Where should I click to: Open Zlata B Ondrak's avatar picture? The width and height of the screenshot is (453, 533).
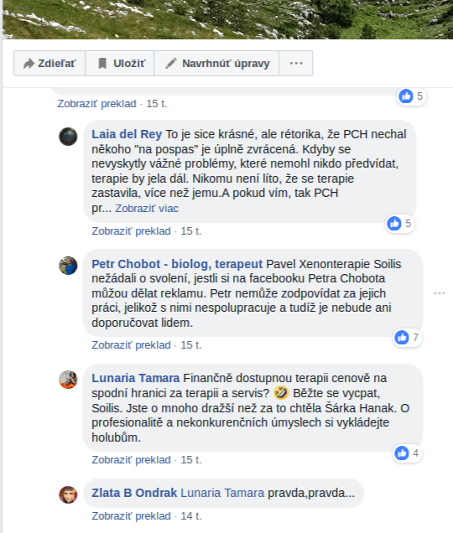pyautogui.click(x=68, y=494)
